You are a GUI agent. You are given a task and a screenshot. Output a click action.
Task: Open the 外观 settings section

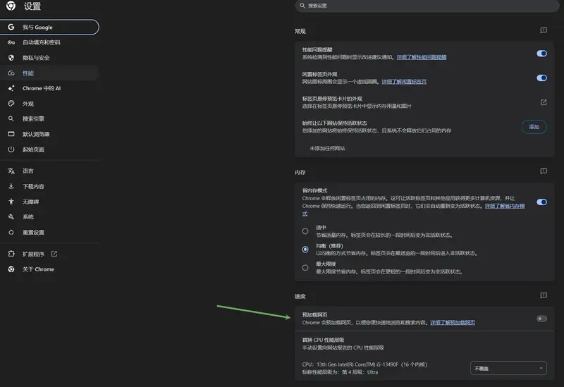point(49,104)
